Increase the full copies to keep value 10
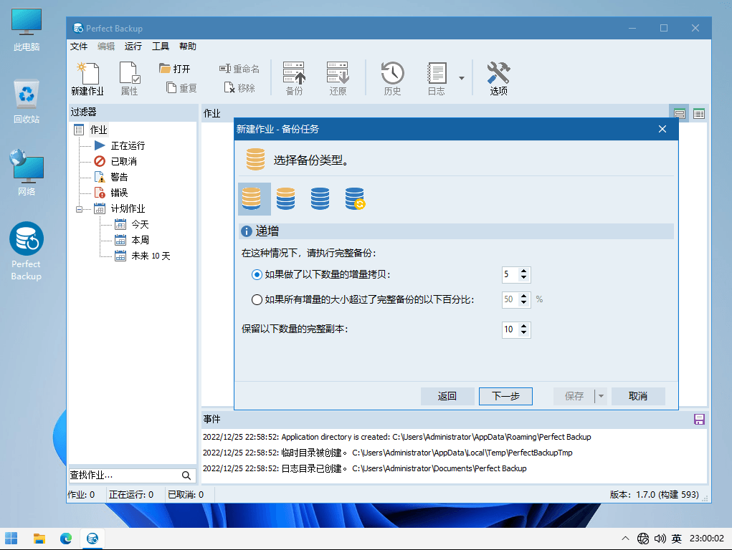Viewport: 732px width, 550px height. point(524,326)
